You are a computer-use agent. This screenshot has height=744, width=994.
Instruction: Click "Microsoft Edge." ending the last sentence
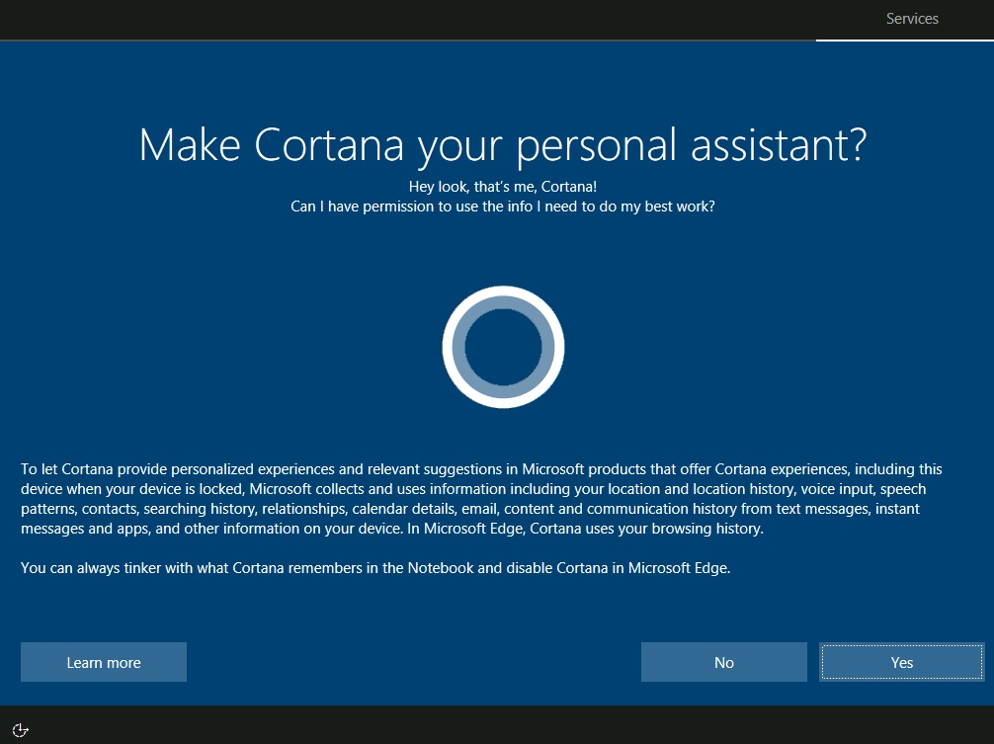(680, 568)
